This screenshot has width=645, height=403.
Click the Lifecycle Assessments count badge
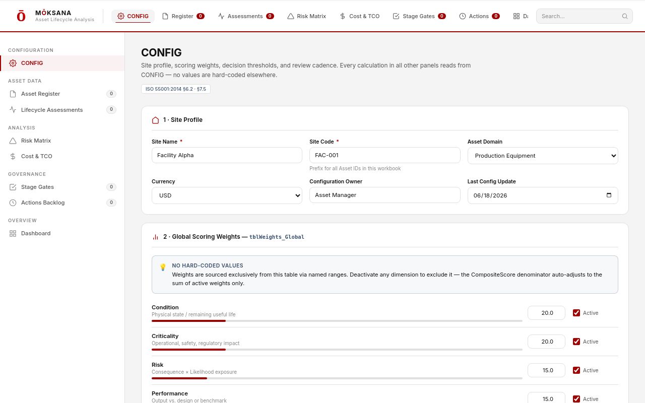click(x=111, y=110)
